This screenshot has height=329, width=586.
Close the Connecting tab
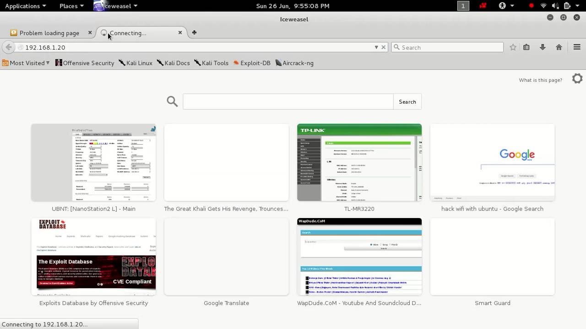(180, 32)
